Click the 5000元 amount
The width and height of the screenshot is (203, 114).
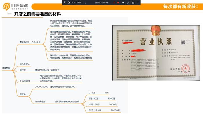coord(113,104)
